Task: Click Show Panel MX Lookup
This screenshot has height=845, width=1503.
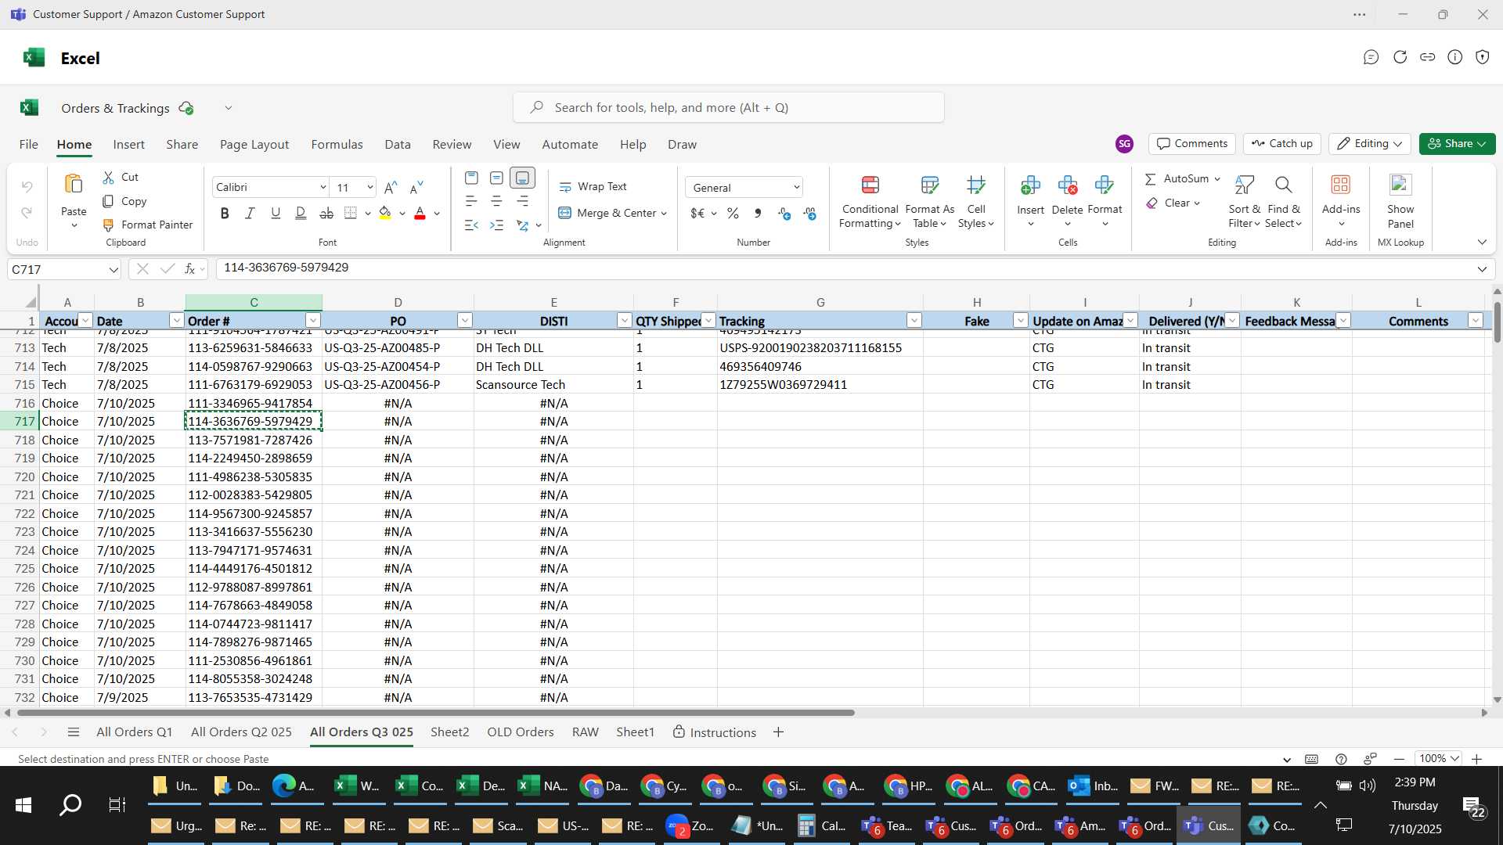Action: pos(1400,202)
